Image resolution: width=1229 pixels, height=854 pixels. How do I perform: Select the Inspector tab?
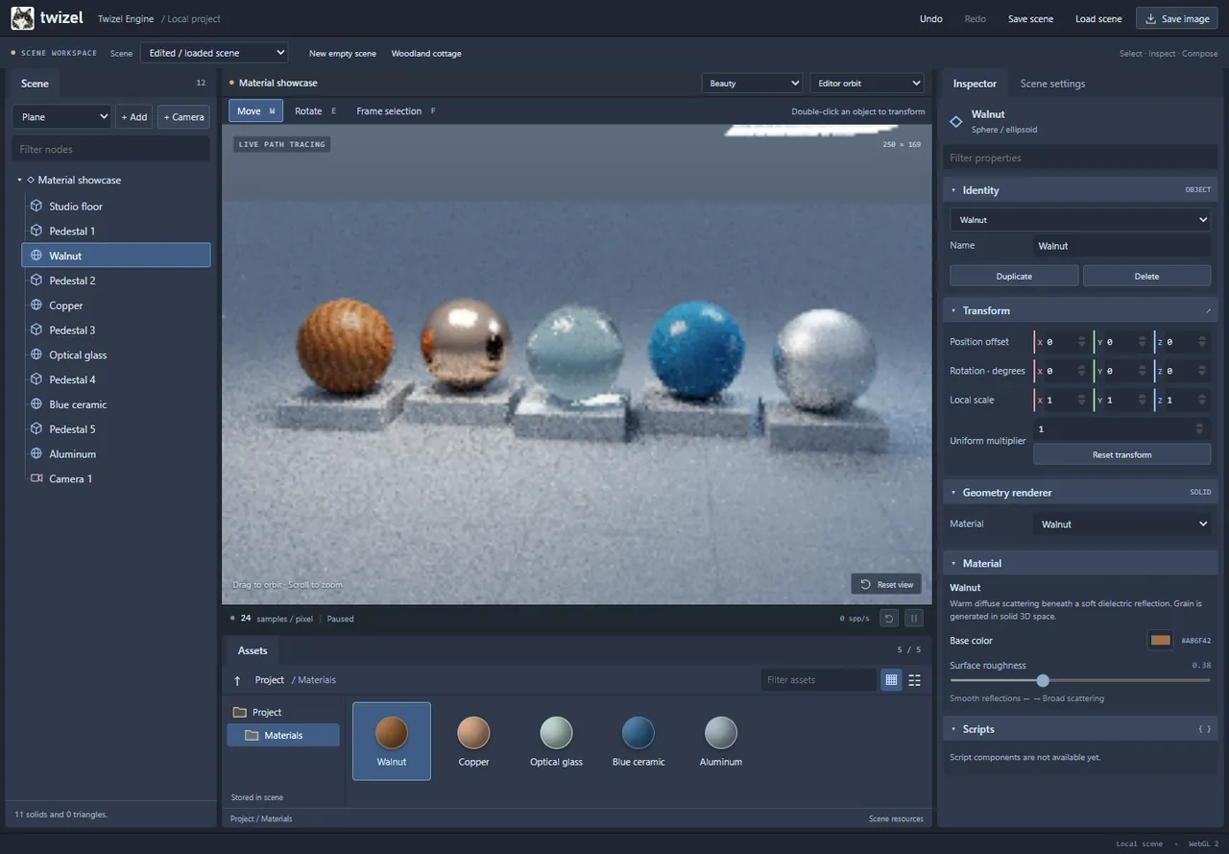[x=975, y=84]
